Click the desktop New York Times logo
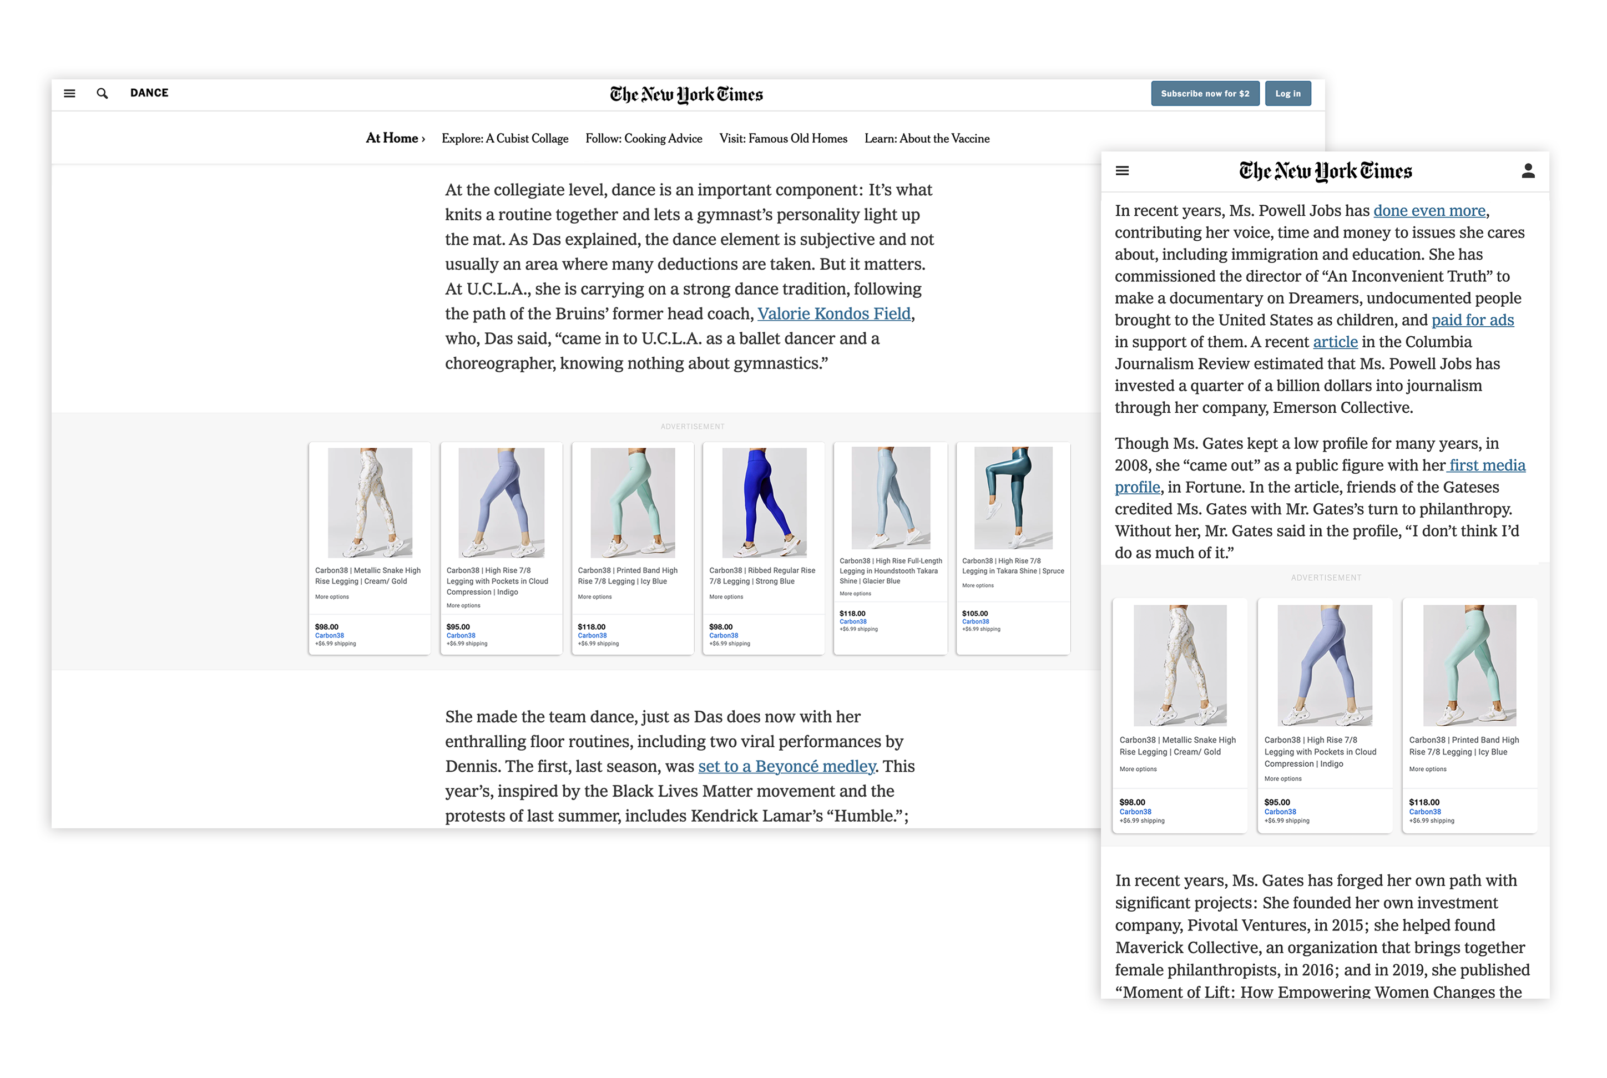 [x=686, y=94]
